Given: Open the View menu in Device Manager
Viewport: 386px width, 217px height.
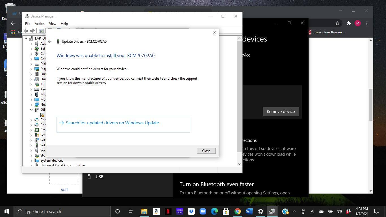Looking at the screenshot, I should tap(53, 24).
